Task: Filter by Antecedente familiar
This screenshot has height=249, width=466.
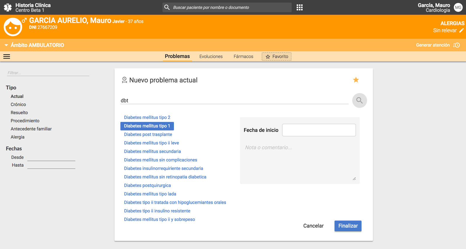Action: 31,129
